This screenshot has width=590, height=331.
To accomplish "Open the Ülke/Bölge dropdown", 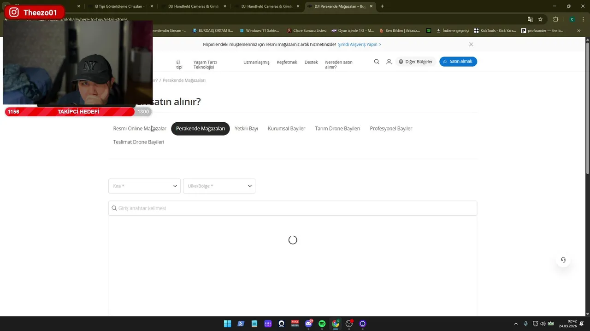I will coord(219,186).
